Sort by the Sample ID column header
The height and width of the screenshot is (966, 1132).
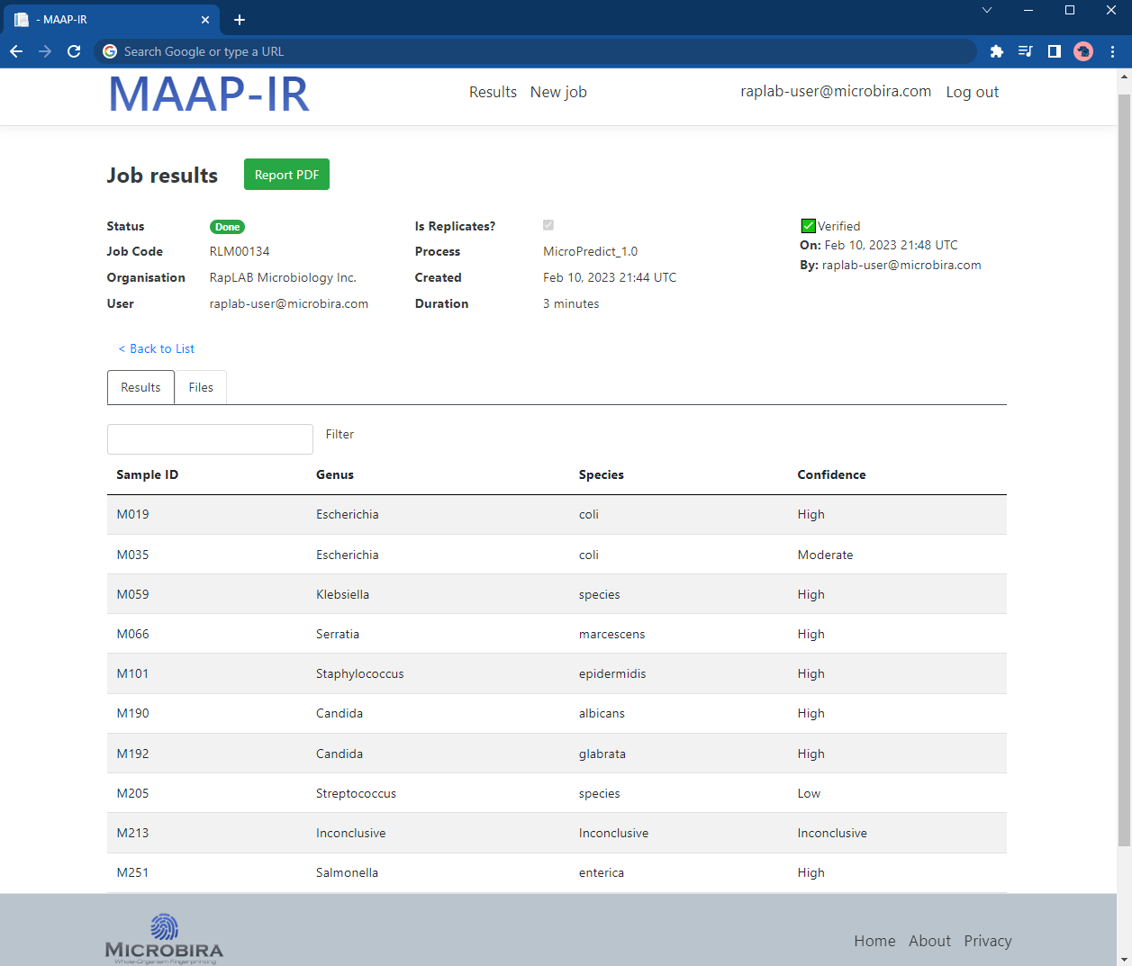(147, 474)
